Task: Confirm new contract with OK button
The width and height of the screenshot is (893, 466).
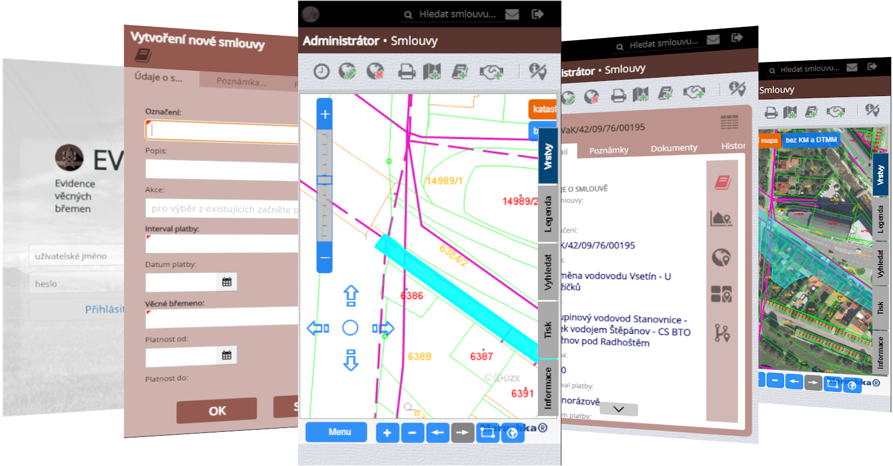Action: pyautogui.click(x=217, y=411)
